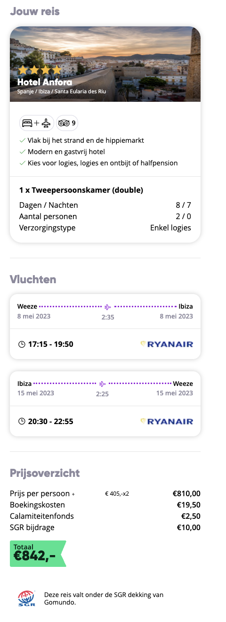Screen dimensions: 226x622
Task: Click the four-star hotel rating
Action: (x=40, y=70)
